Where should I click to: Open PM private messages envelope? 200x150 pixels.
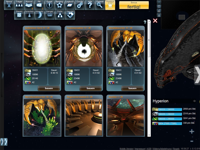tap(39, 5)
